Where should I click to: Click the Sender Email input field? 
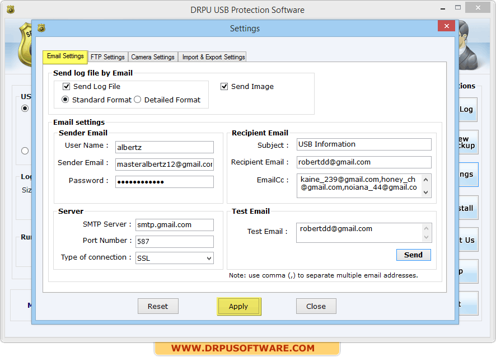[x=164, y=165]
